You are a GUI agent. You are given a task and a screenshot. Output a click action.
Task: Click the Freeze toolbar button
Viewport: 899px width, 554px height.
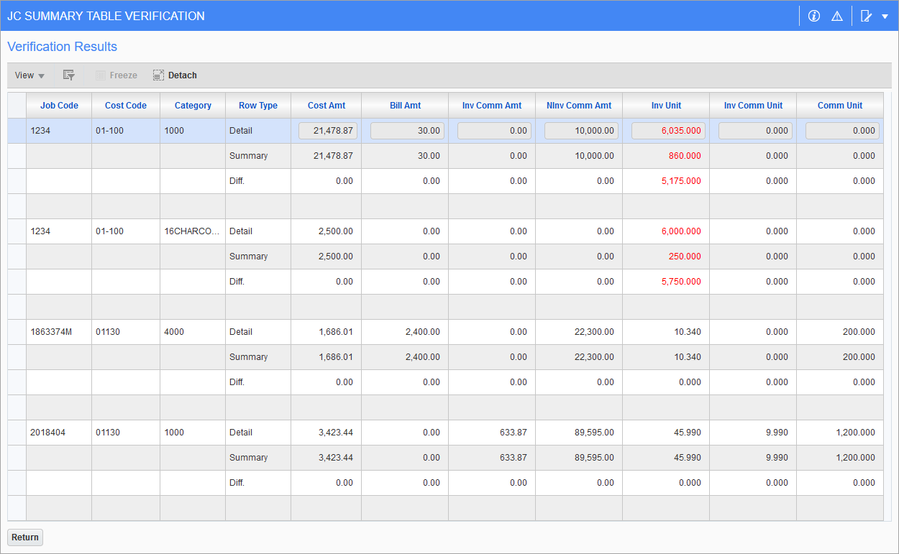[x=116, y=75]
